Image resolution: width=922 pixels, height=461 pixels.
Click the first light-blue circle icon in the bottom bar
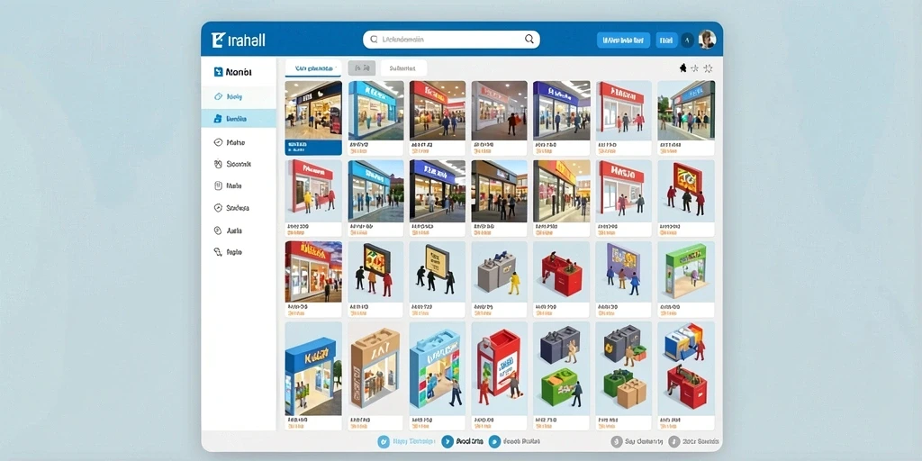tap(383, 441)
